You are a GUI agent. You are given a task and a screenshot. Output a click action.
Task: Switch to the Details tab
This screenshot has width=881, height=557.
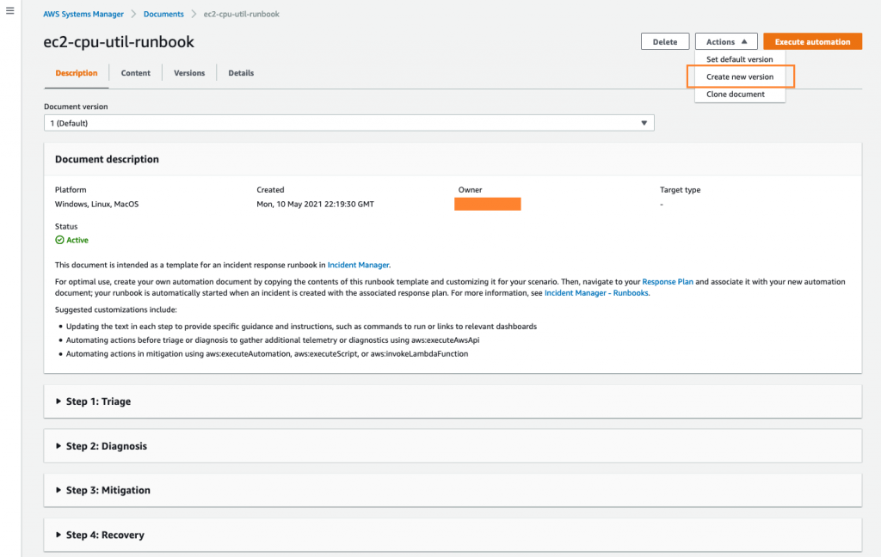pyautogui.click(x=240, y=73)
